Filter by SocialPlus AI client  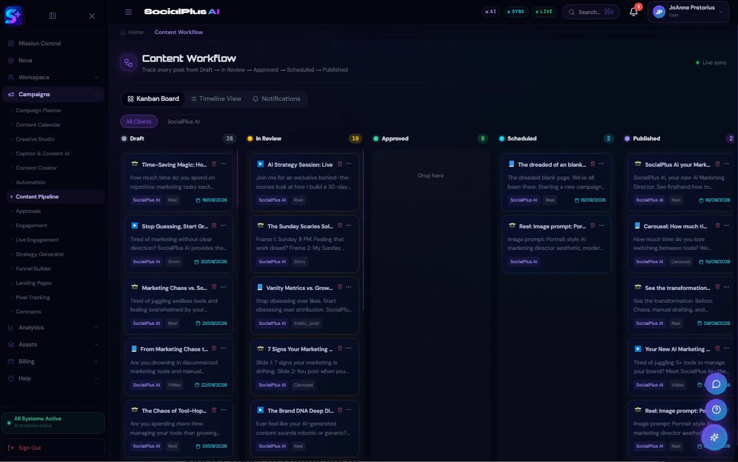coord(183,122)
